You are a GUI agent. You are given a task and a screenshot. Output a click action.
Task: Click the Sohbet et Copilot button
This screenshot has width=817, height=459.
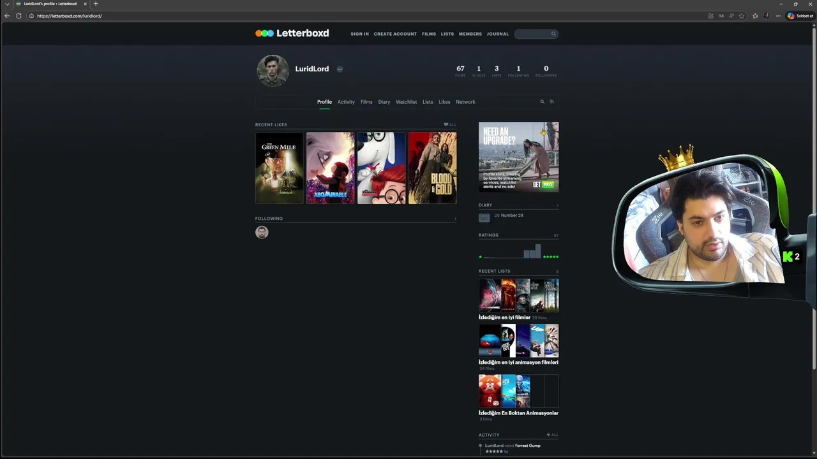(x=800, y=16)
